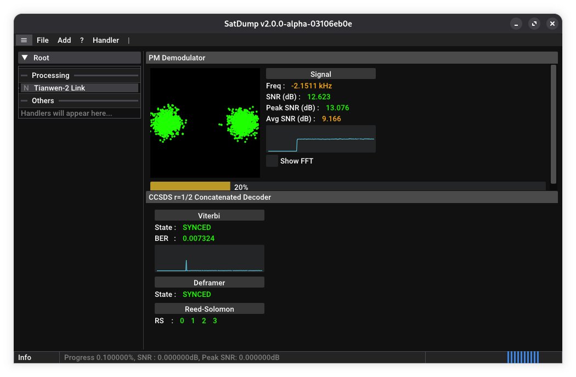576x377 pixels.
Task: Click the SNR value 12.623
Action: tap(319, 97)
